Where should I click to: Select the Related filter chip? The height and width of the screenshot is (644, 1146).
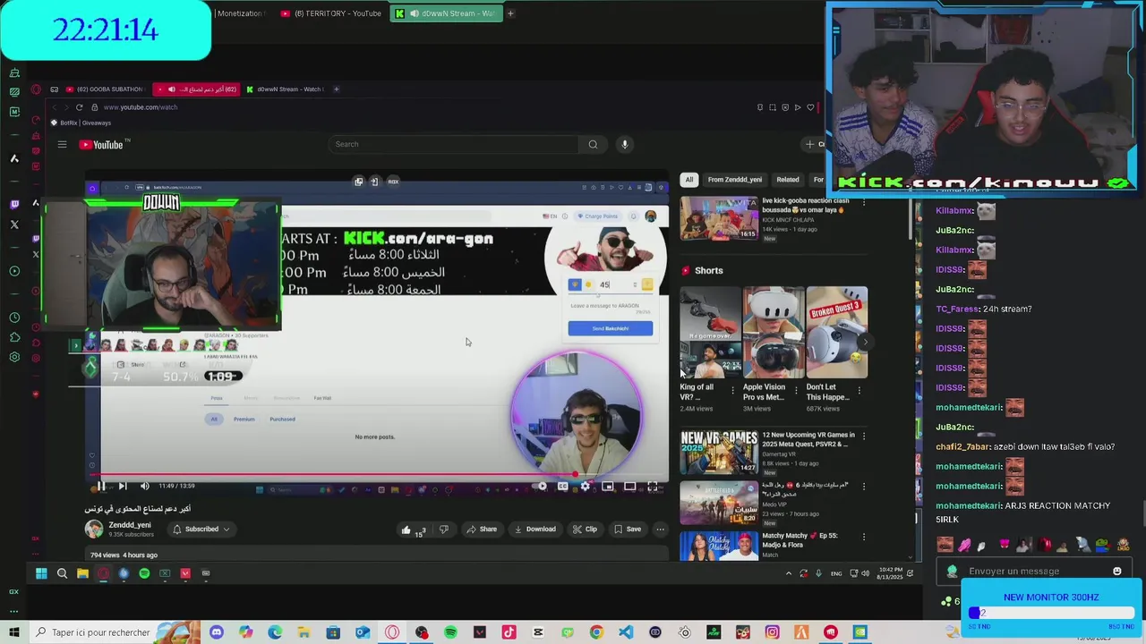[x=788, y=180]
